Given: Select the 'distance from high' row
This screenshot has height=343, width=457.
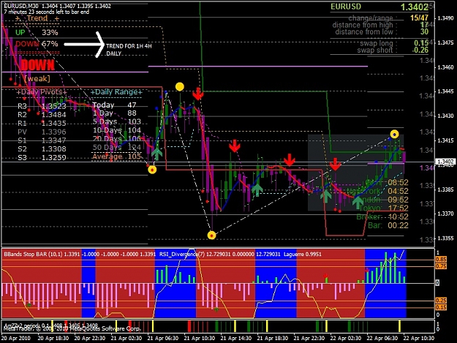Looking at the screenshot, I should click(x=380, y=25).
